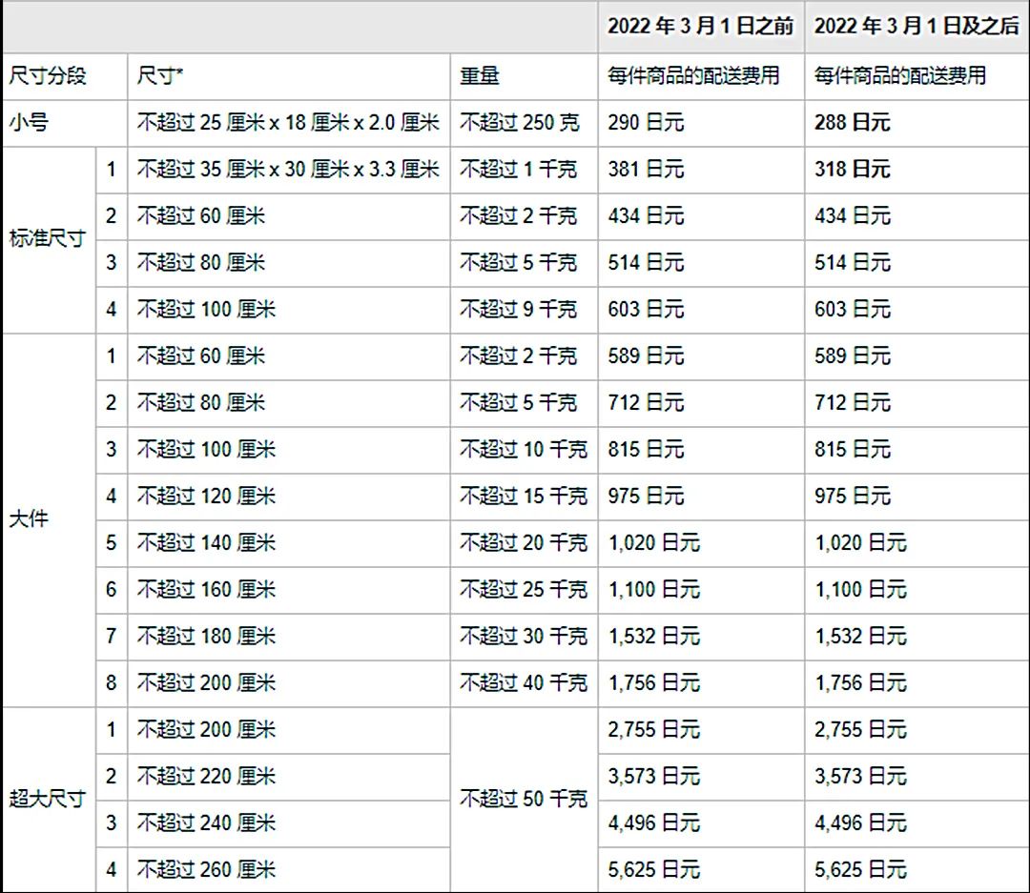The width and height of the screenshot is (1030, 893).
Task: Click the '不超过 35 厘米 x 30 厘米 x 3.3 厘米' cell
Action: [289, 170]
